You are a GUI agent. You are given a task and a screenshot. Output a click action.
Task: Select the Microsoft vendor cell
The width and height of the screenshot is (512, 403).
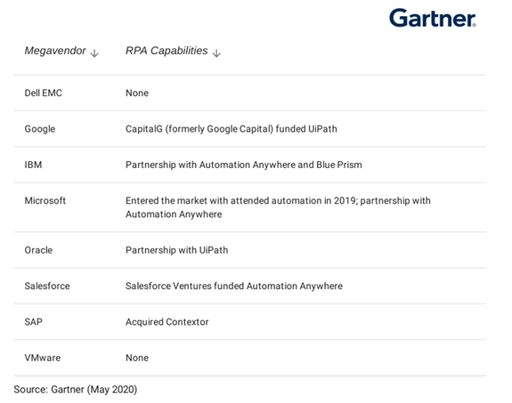(45, 201)
